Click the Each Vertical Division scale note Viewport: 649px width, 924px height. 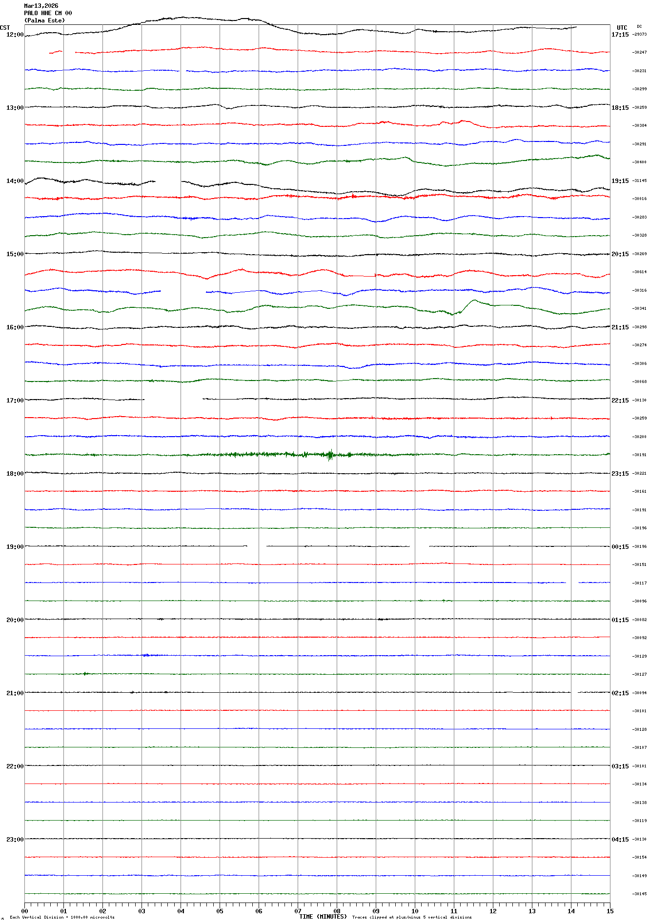click(x=62, y=917)
